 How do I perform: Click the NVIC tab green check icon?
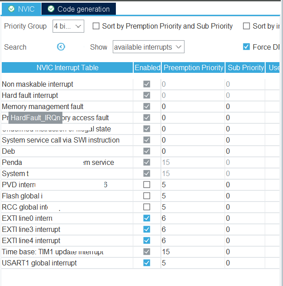click(12, 9)
